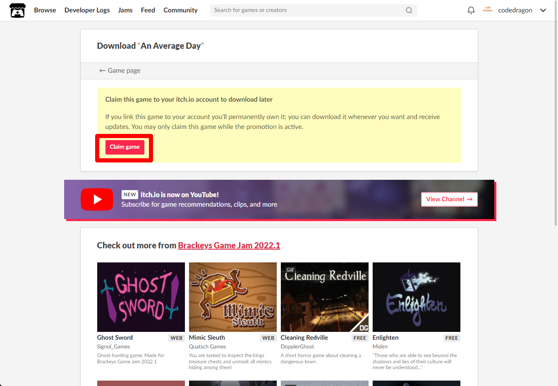Viewport: 558px width, 386px height.
Task: Open the Cleaning Redville thumbnail
Action: [x=325, y=297]
